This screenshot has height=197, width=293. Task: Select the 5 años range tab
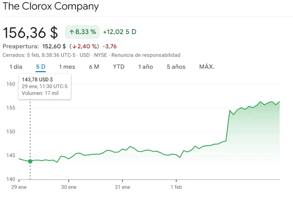pyautogui.click(x=176, y=67)
